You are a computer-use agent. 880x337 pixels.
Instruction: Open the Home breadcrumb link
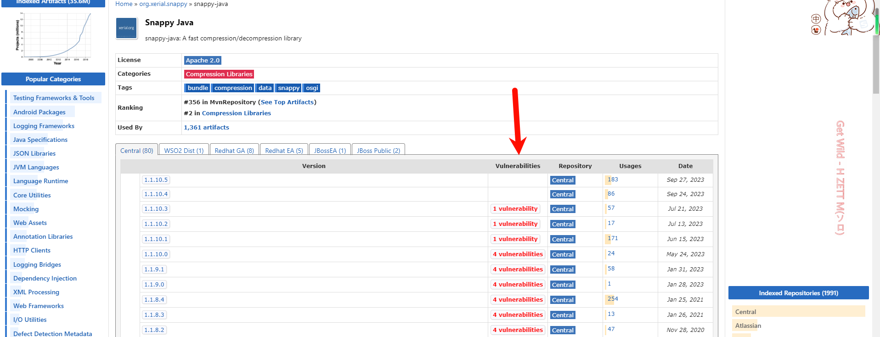click(x=124, y=4)
